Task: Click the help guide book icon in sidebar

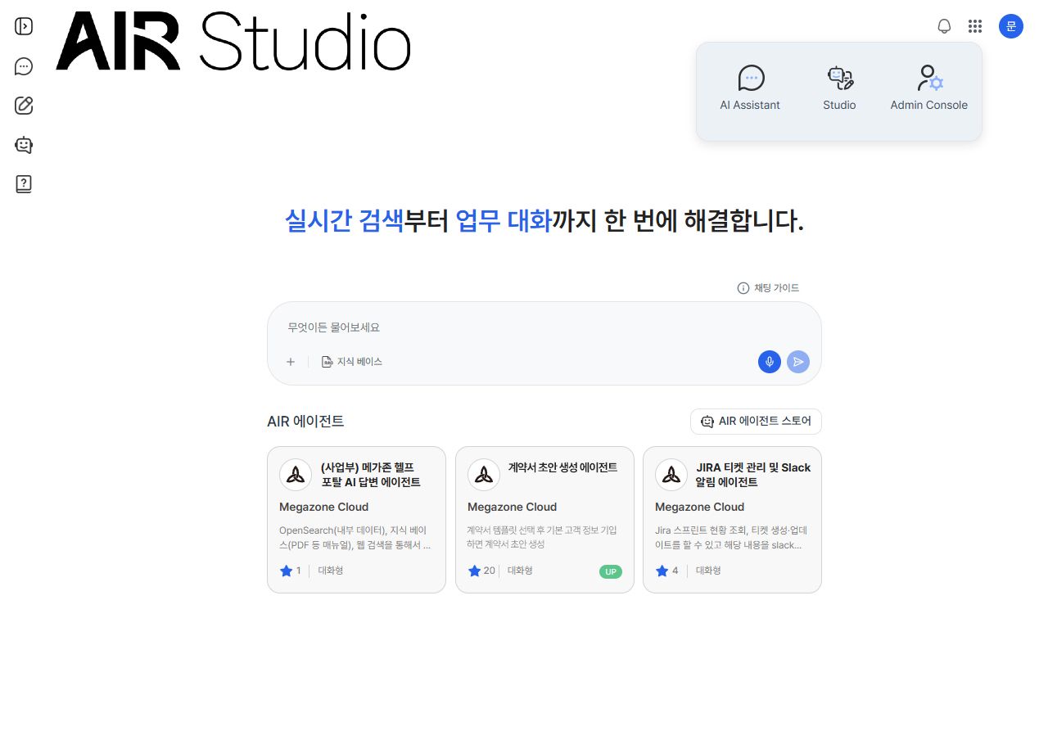Action: [23, 183]
